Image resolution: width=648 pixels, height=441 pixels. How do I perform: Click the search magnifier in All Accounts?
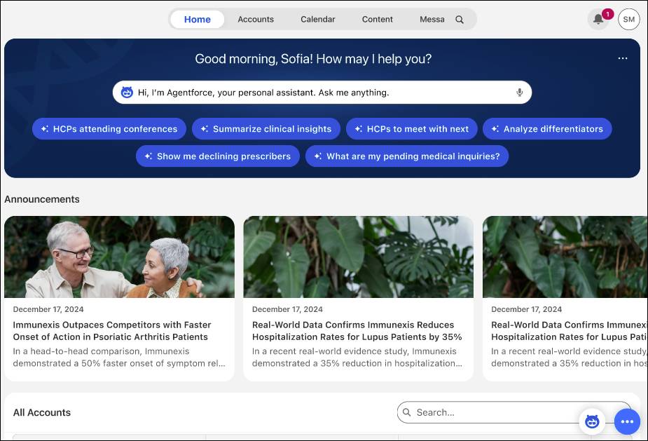(x=407, y=412)
